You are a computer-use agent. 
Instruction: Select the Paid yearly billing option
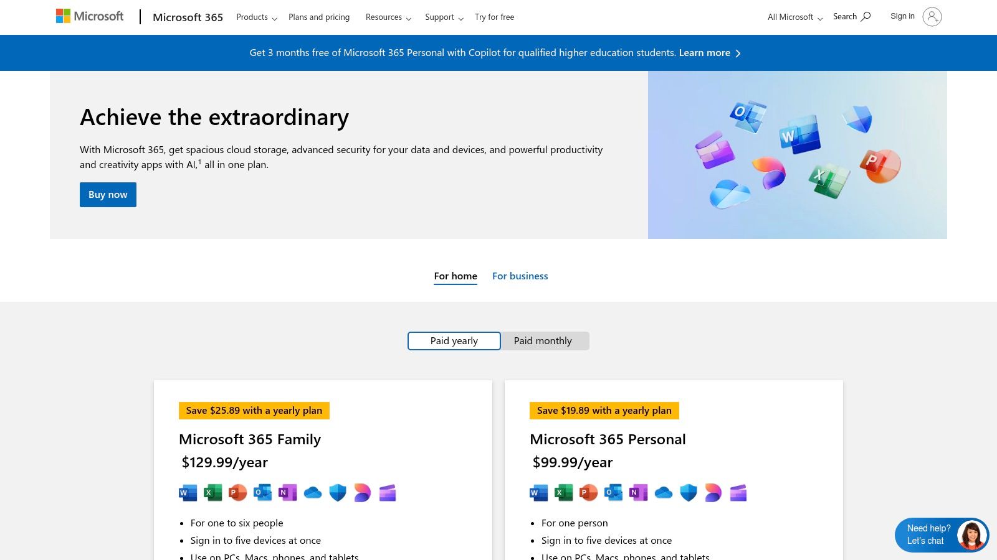click(x=454, y=341)
